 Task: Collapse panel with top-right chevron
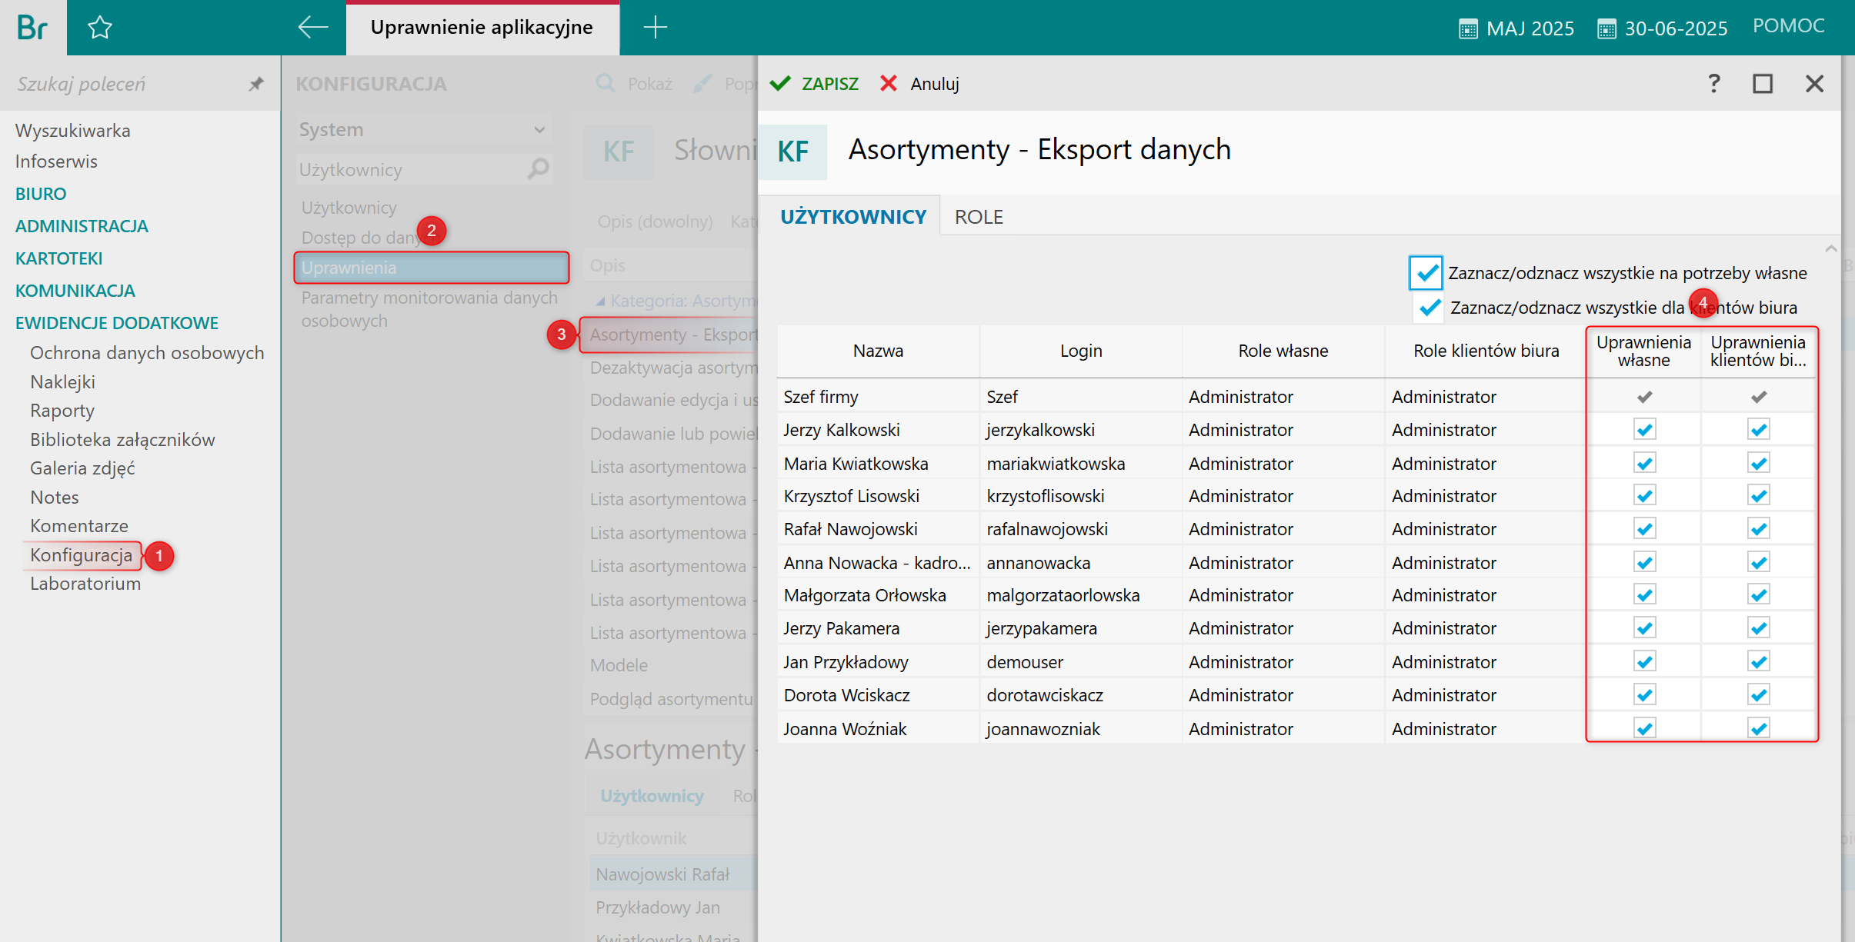pos(1830,248)
